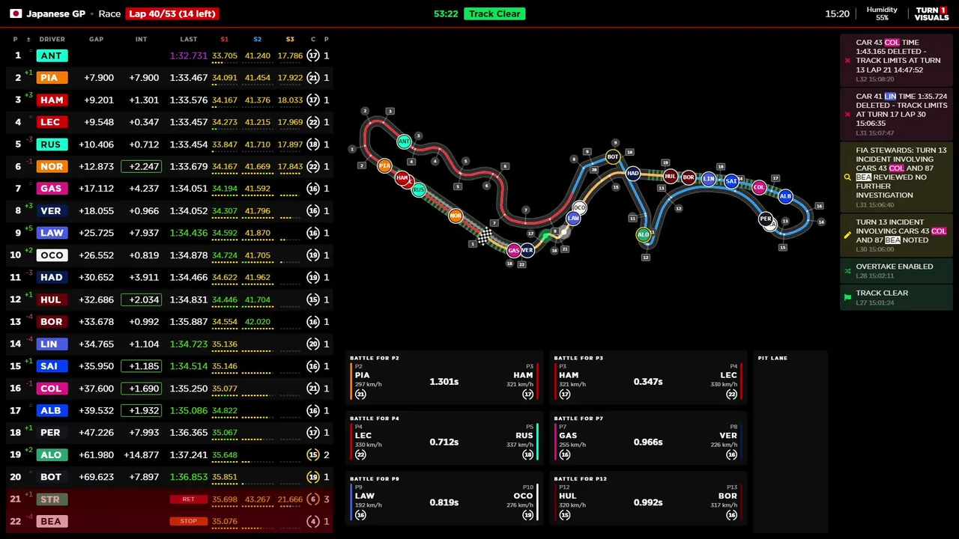Click the HAM driver color tag

tap(52, 100)
